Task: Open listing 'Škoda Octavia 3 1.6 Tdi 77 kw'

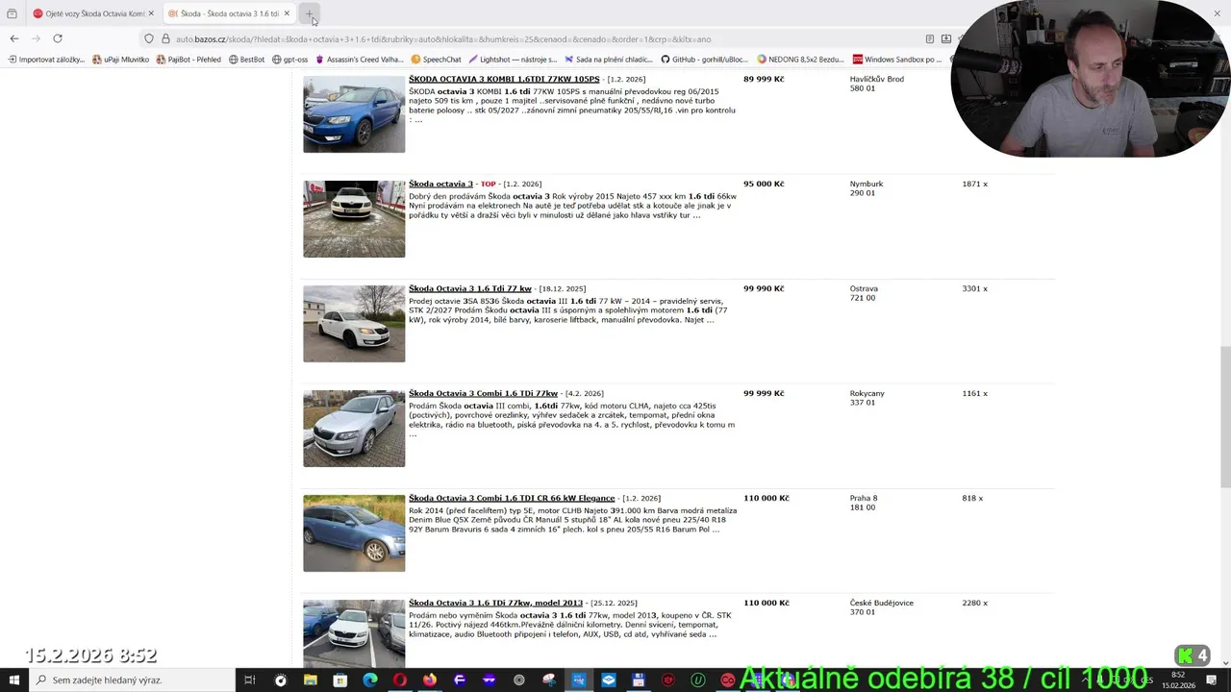Action: [470, 288]
